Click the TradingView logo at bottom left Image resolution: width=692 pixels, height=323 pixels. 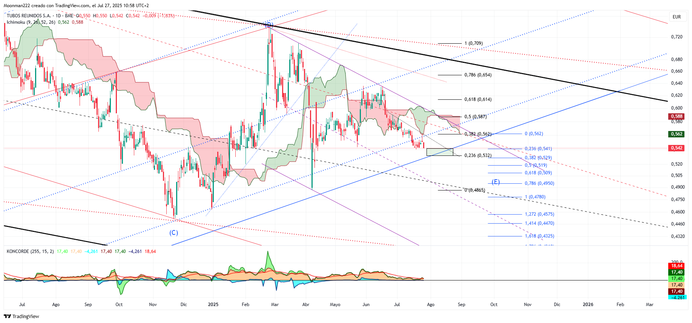pyautogui.click(x=21, y=316)
